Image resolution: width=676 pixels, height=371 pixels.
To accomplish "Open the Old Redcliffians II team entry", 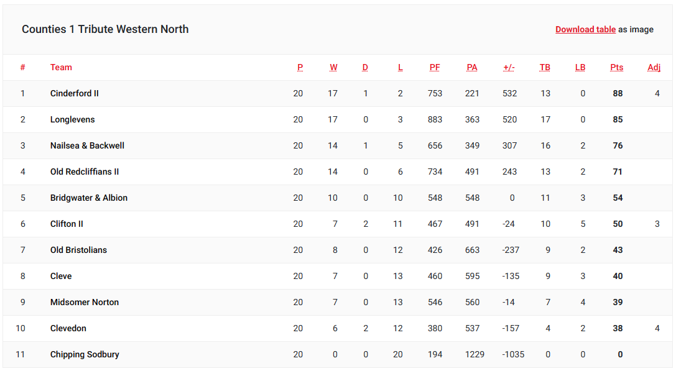I will point(85,172).
